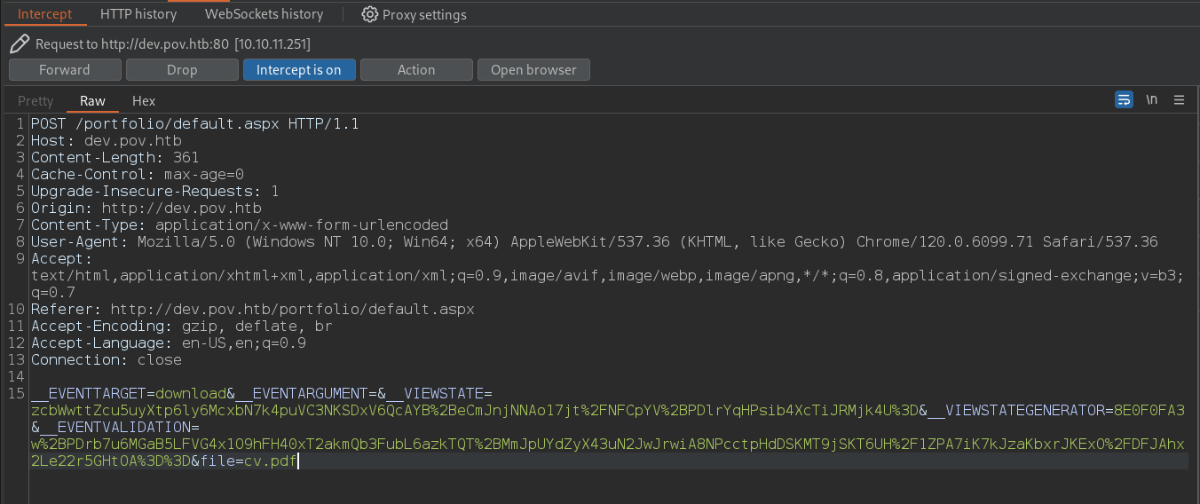The height and width of the screenshot is (504, 1200).
Task: Click the Accept-Language: en-US header line
Action: (x=169, y=343)
